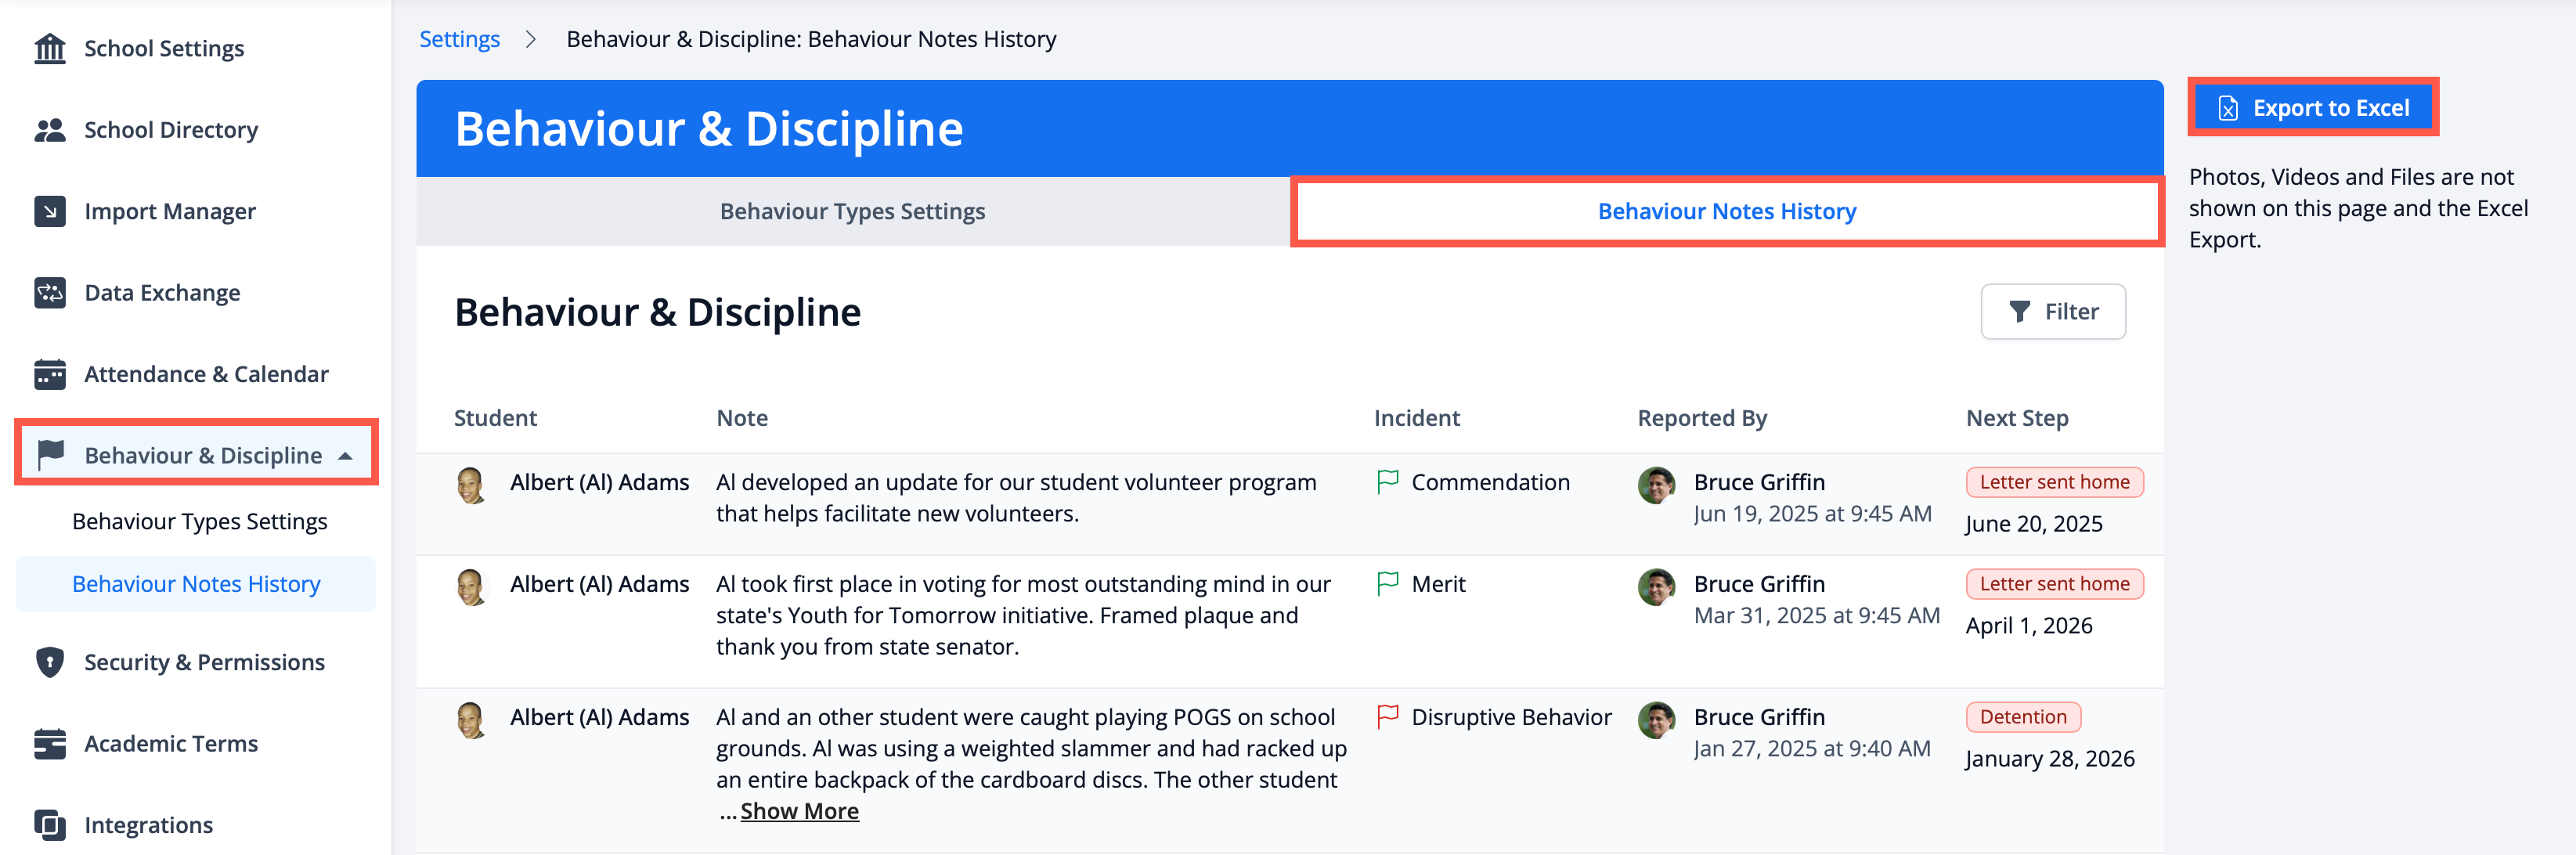Screen dimensions: 2576x855
Task: Click the Detention next step tag
Action: tap(2022, 717)
